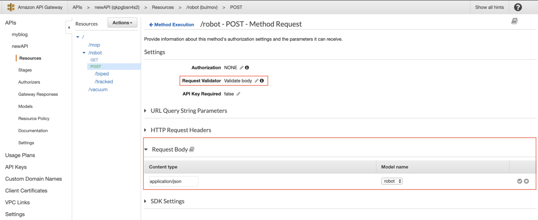The image size is (538, 220).
Task: Open Request Body documentation book icon
Action: point(191,149)
